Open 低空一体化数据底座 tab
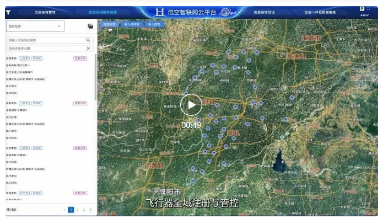Viewport: 383px width, 224px height. (320, 12)
